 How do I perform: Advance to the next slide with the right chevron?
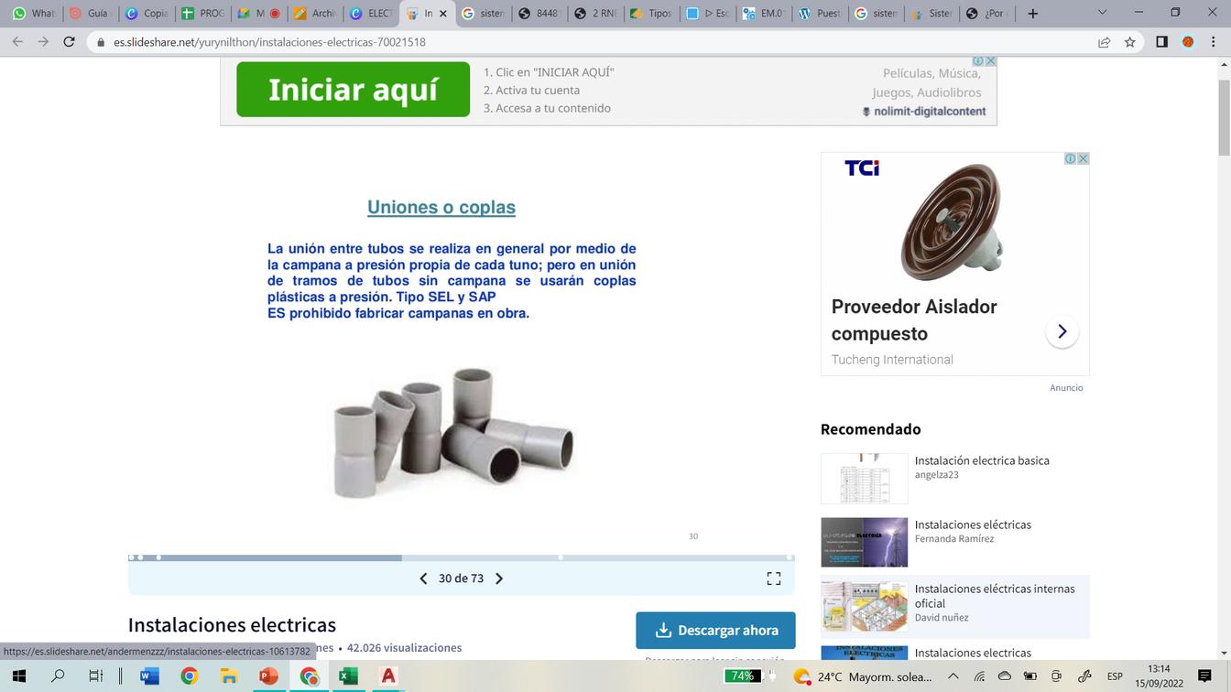tap(499, 578)
